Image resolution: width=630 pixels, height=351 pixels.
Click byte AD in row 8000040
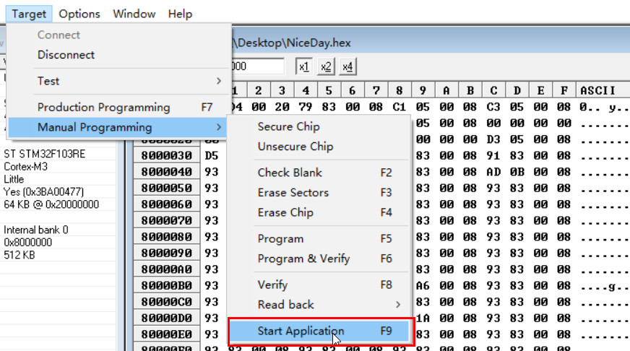click(493, 172)
